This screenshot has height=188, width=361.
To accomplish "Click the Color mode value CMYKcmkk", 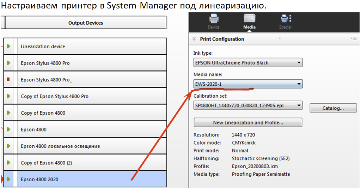I will [x=244, y=142].
